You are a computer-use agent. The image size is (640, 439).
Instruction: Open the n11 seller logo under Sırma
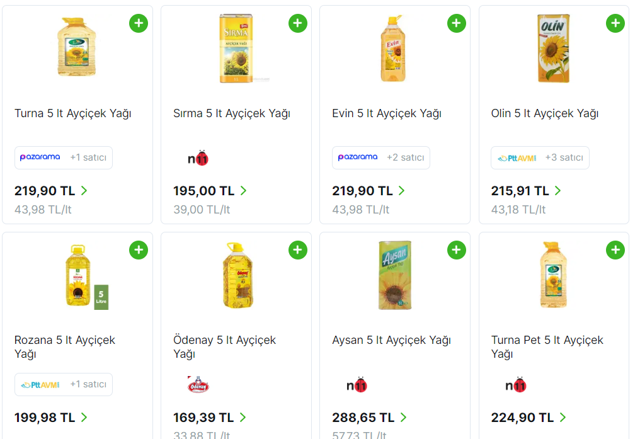point(198,158)
